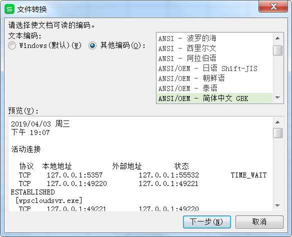Click the 取消 button
Viewport: 292px width, 237px height.
(x=259, y=222)
